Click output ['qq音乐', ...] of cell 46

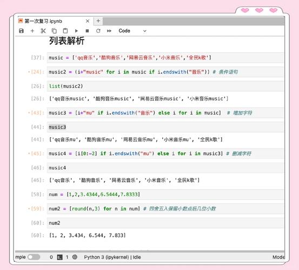pyautogui.click(x=124, y=180)
